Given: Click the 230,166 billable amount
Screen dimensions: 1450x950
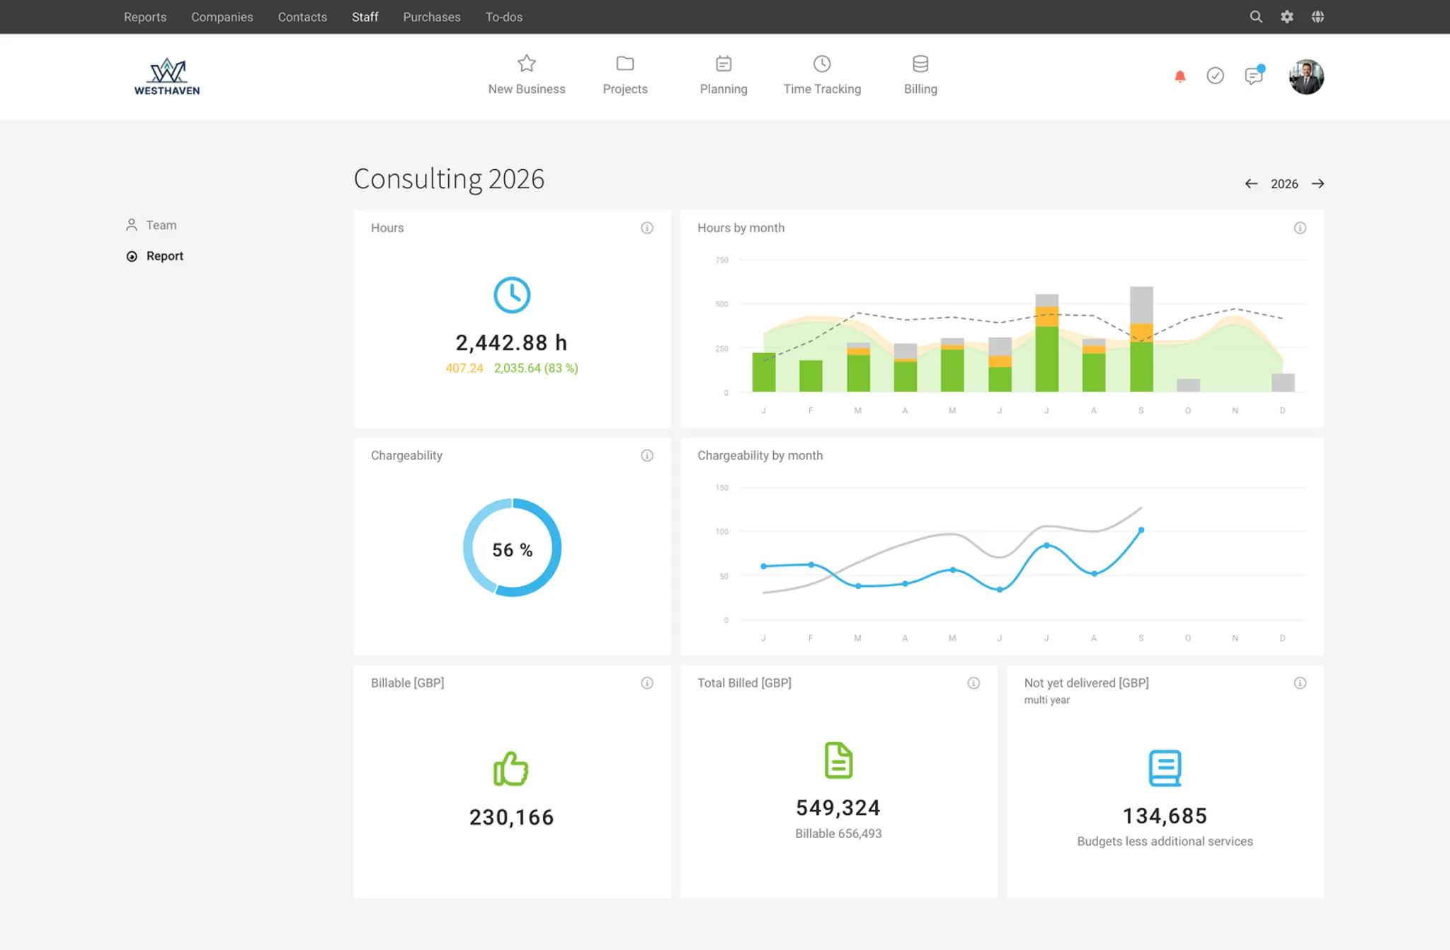Looking at the screenshot, I should (x=510, y=818).
